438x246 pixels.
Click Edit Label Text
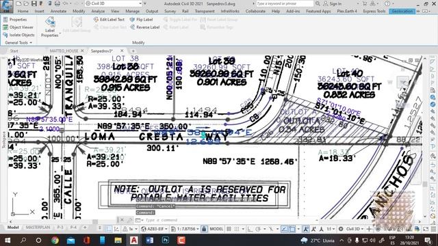(x=109, y=20)
